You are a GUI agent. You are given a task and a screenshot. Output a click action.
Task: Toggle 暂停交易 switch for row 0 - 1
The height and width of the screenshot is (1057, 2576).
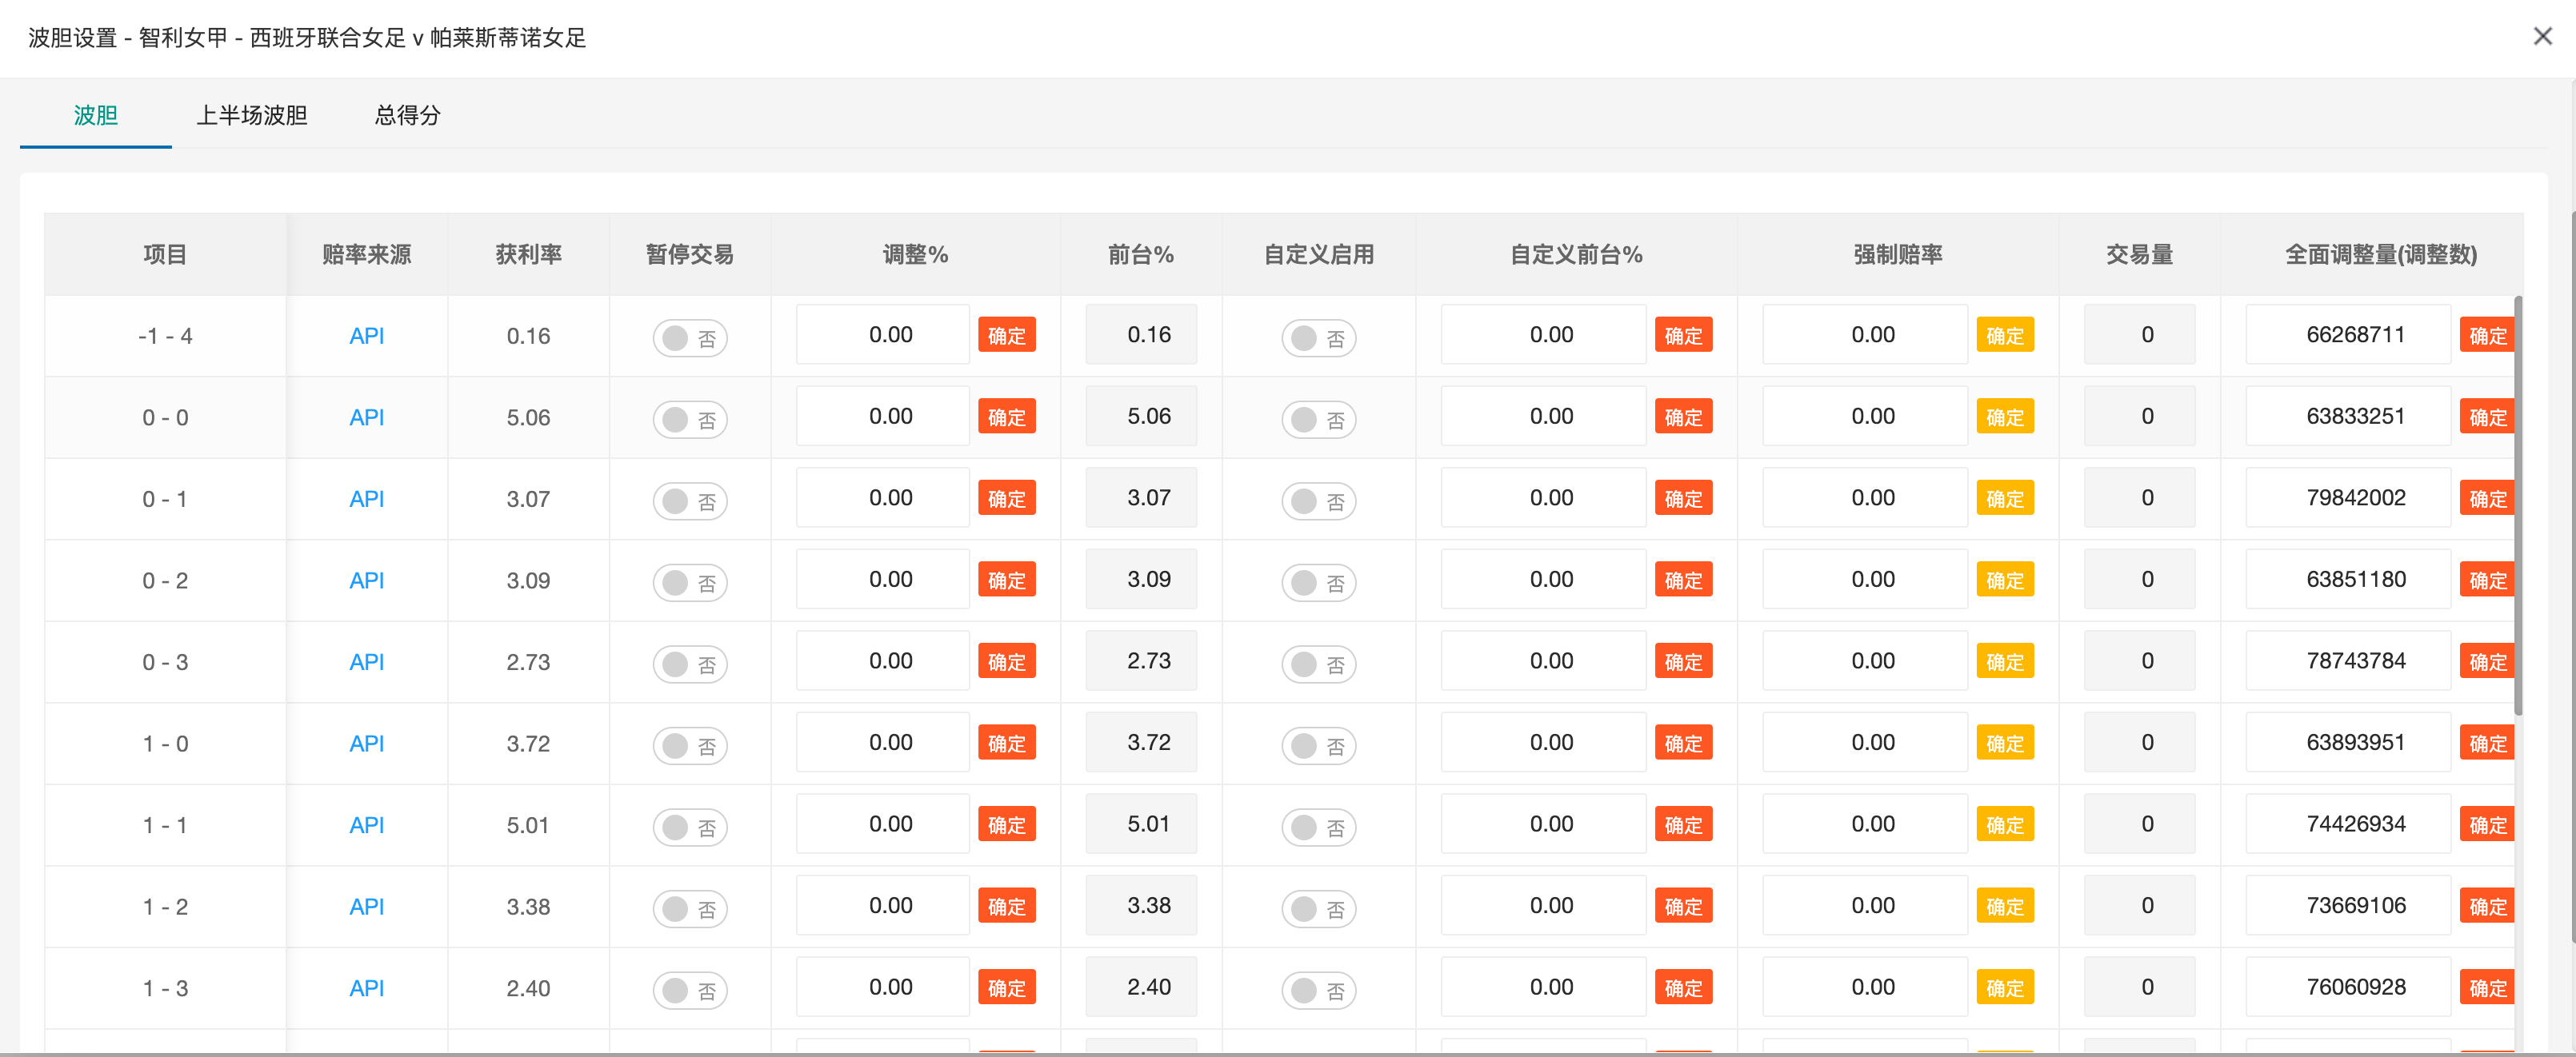click(690, 501)
